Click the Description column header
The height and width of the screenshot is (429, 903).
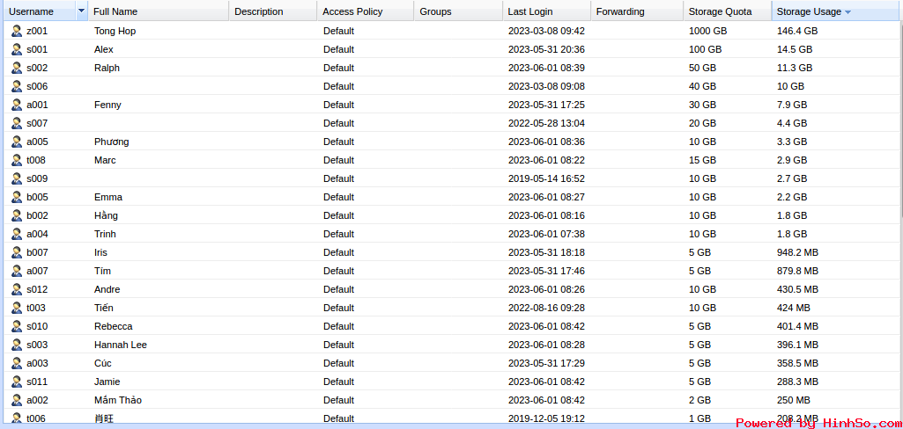coord(259,11)
